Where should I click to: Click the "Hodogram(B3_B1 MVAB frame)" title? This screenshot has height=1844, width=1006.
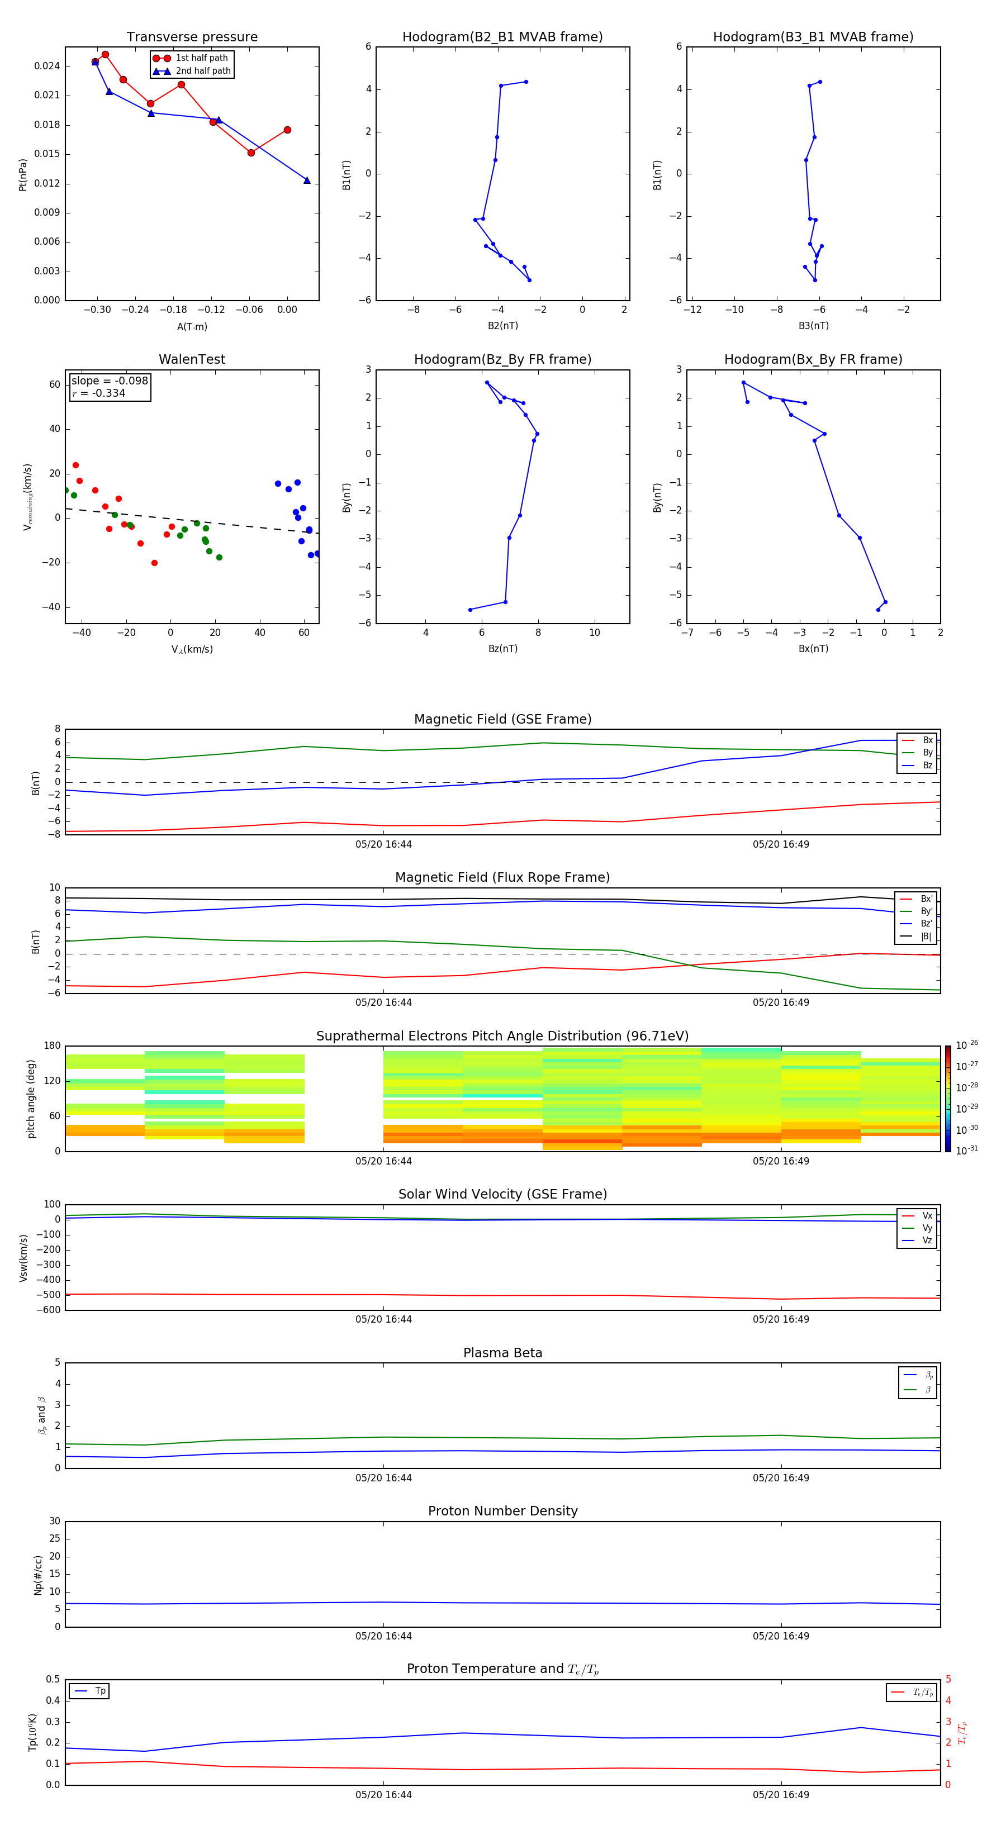click(x=813, y=37)
